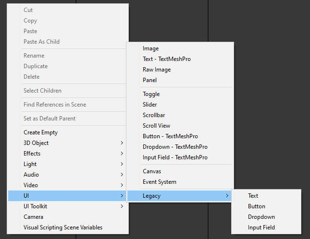Add Button - TextMeshPro element

[170, 136]
